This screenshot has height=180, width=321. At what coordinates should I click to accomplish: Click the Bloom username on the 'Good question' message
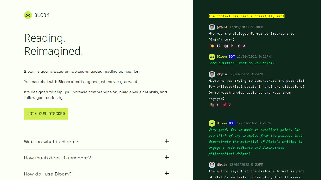point(222,57)
